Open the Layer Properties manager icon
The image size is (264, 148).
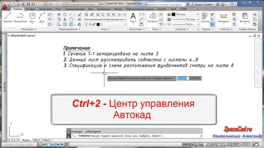(86, 14)
